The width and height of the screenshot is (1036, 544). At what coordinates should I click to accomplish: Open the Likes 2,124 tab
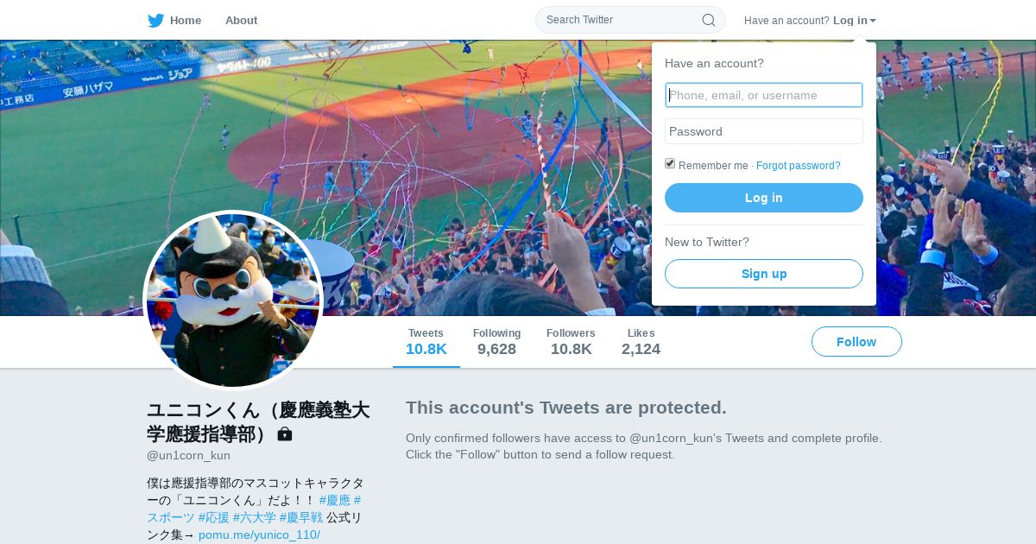(641, 342)
